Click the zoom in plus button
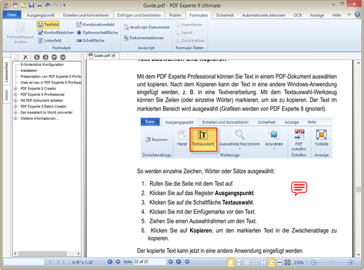 click(351, 263)
